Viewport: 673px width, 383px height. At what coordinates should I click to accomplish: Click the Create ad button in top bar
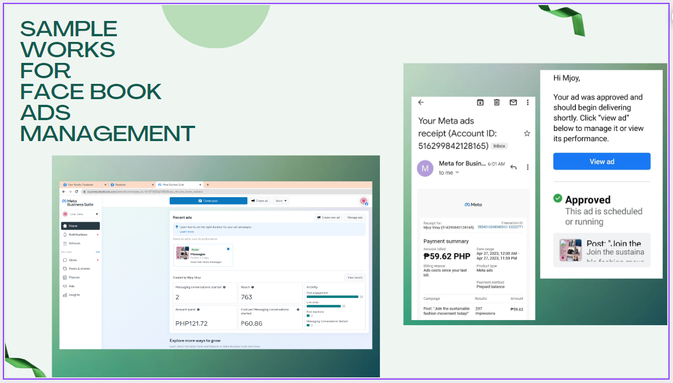click(260, 201)
